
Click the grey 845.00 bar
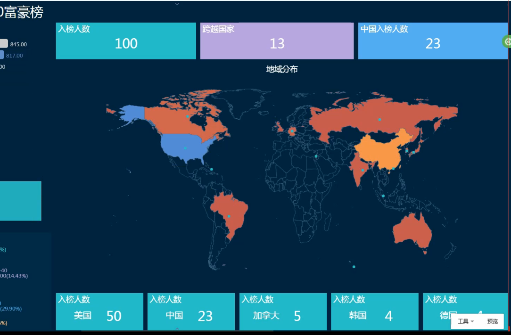pos(4,44)
